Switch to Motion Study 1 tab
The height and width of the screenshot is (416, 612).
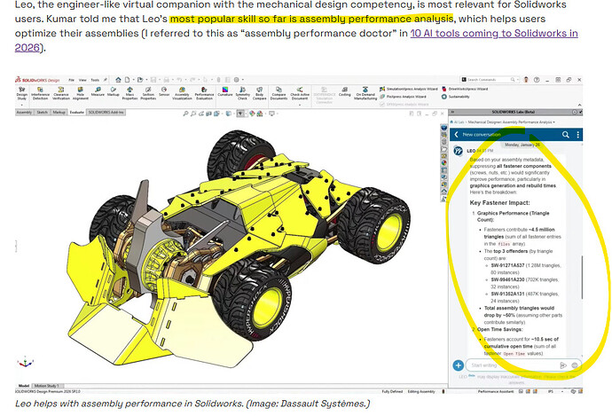tap(46, 386)
